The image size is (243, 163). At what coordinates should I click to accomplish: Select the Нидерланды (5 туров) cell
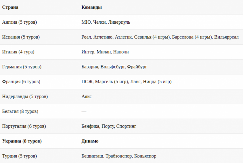tap(25, 97)
